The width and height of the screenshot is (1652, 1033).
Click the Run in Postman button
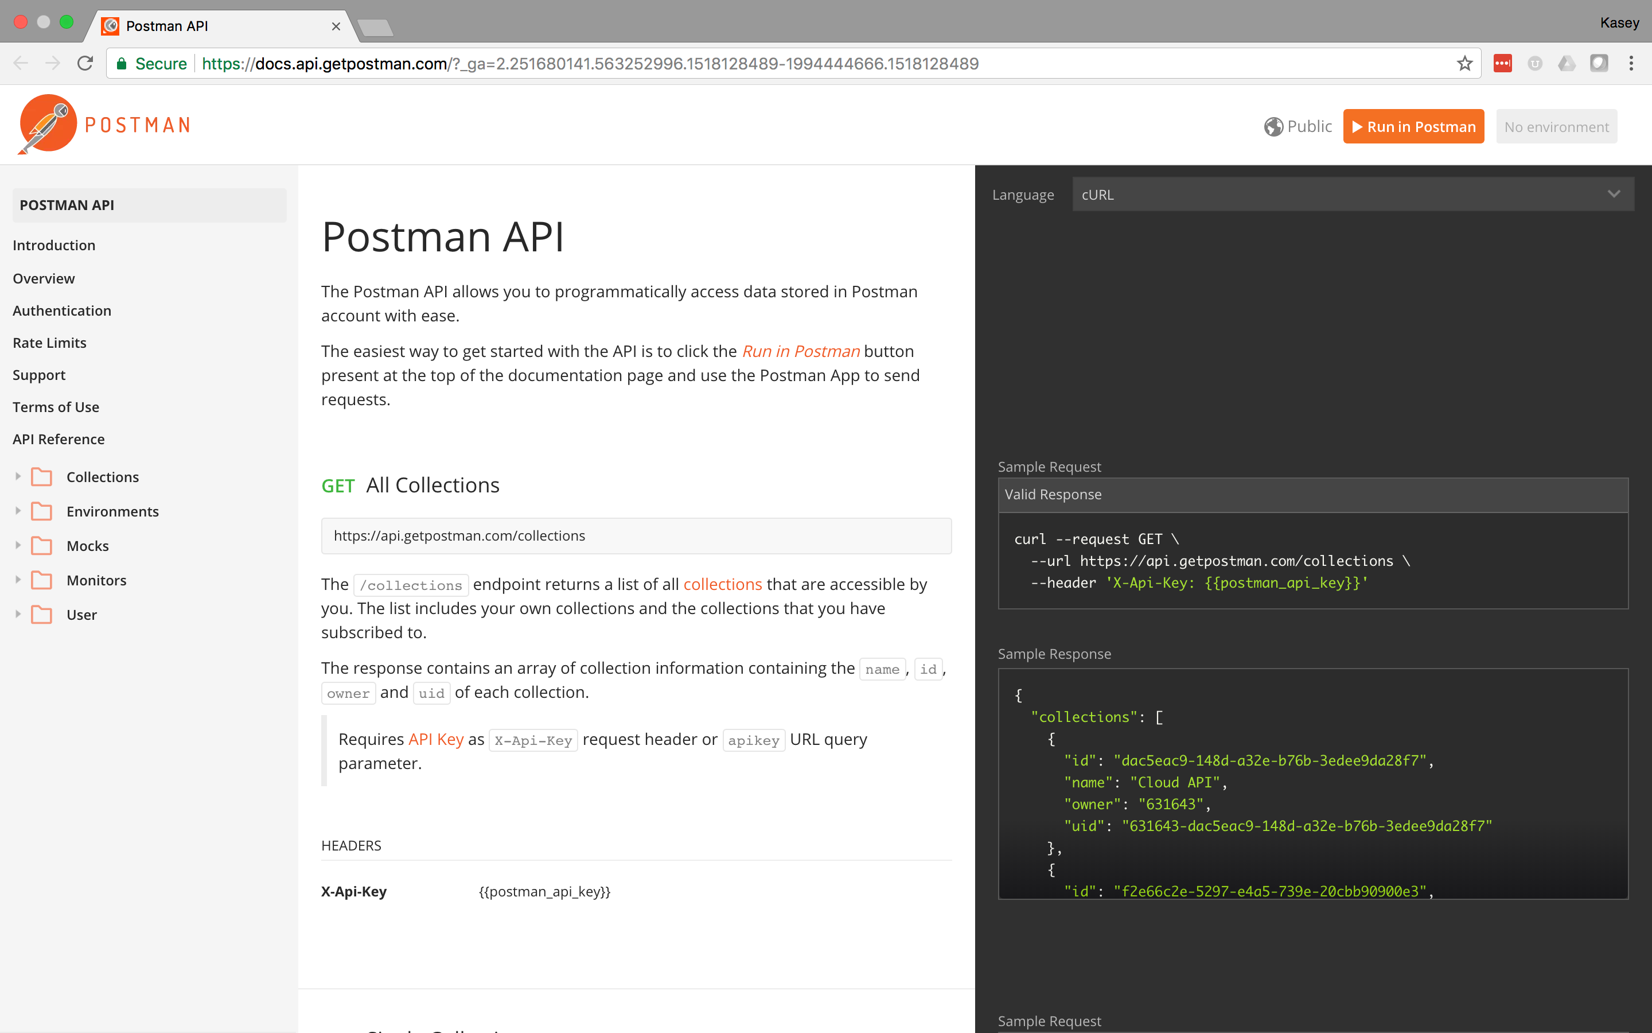[x=1413, y=126]
